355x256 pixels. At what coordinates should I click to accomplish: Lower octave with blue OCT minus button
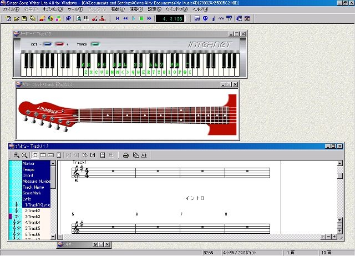47,44
